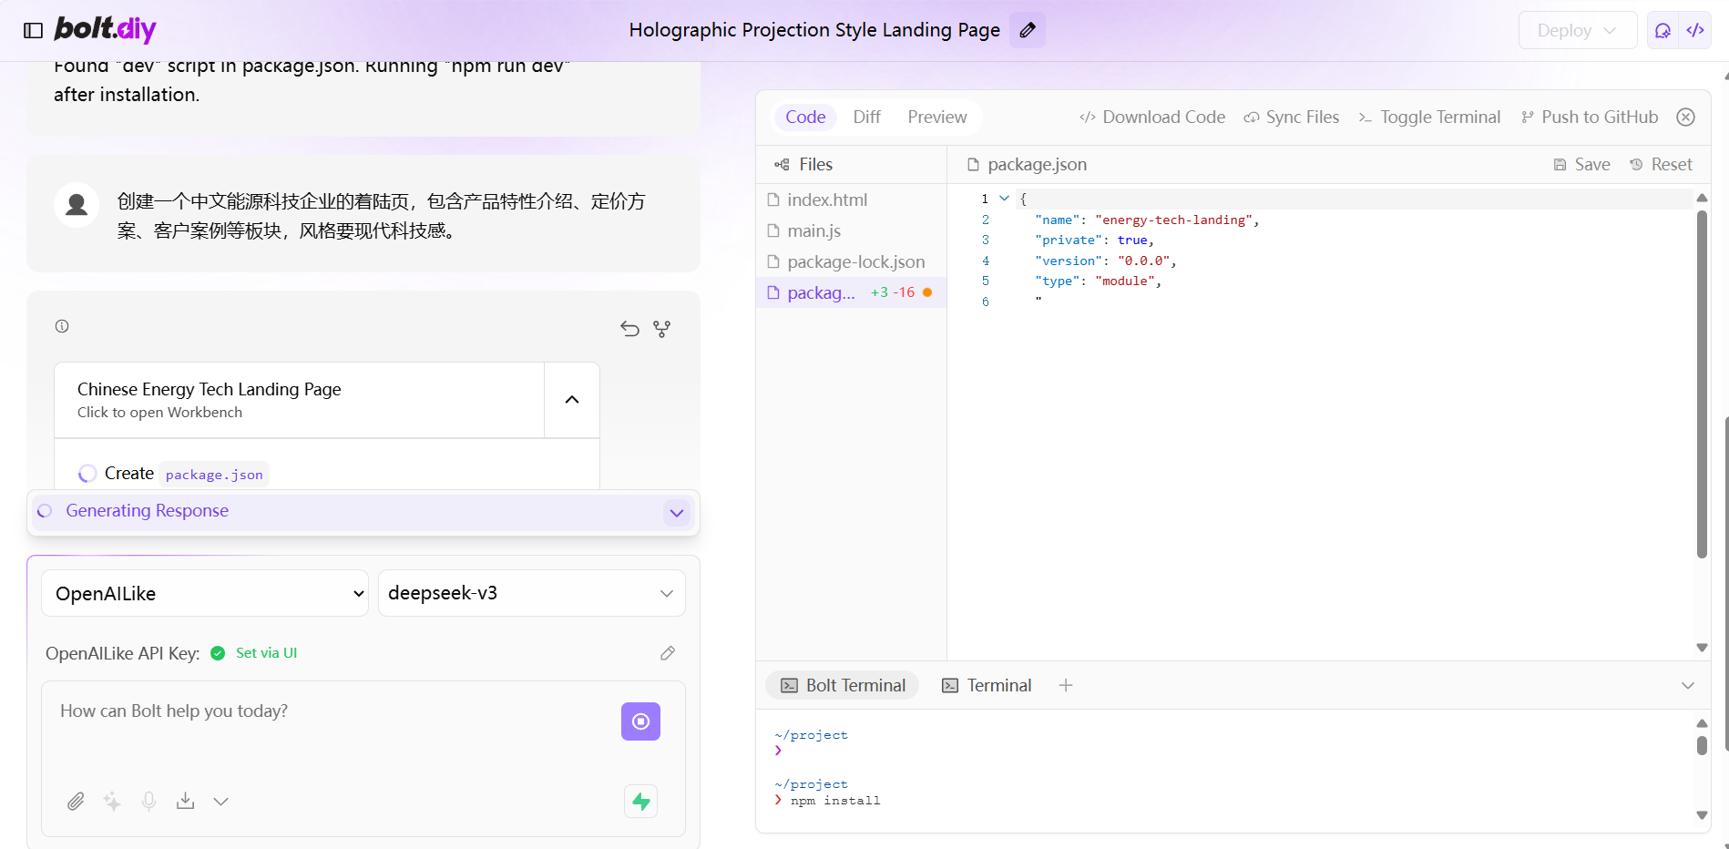The image size is (1729, 849).
Task: Export chat with download icon
Action: [x=185, y=801]
